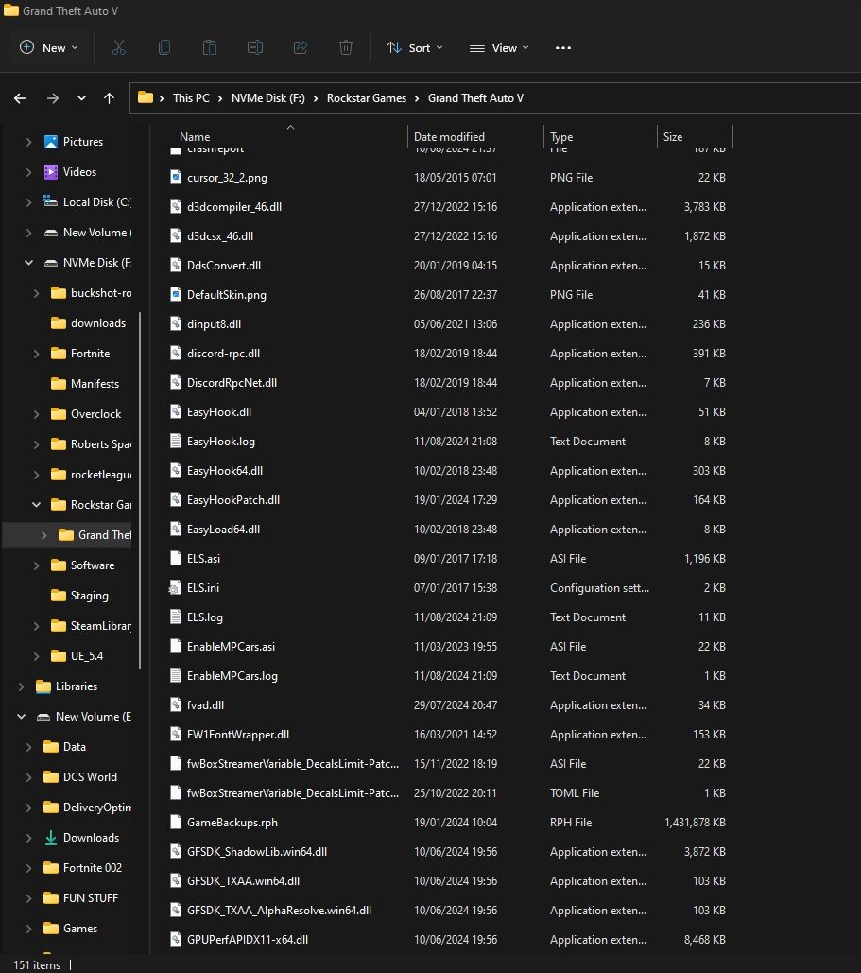Screen dimensions: 861x973
Task: Collapse the Rockstar Games tree node
Action: tap(36, 505)
